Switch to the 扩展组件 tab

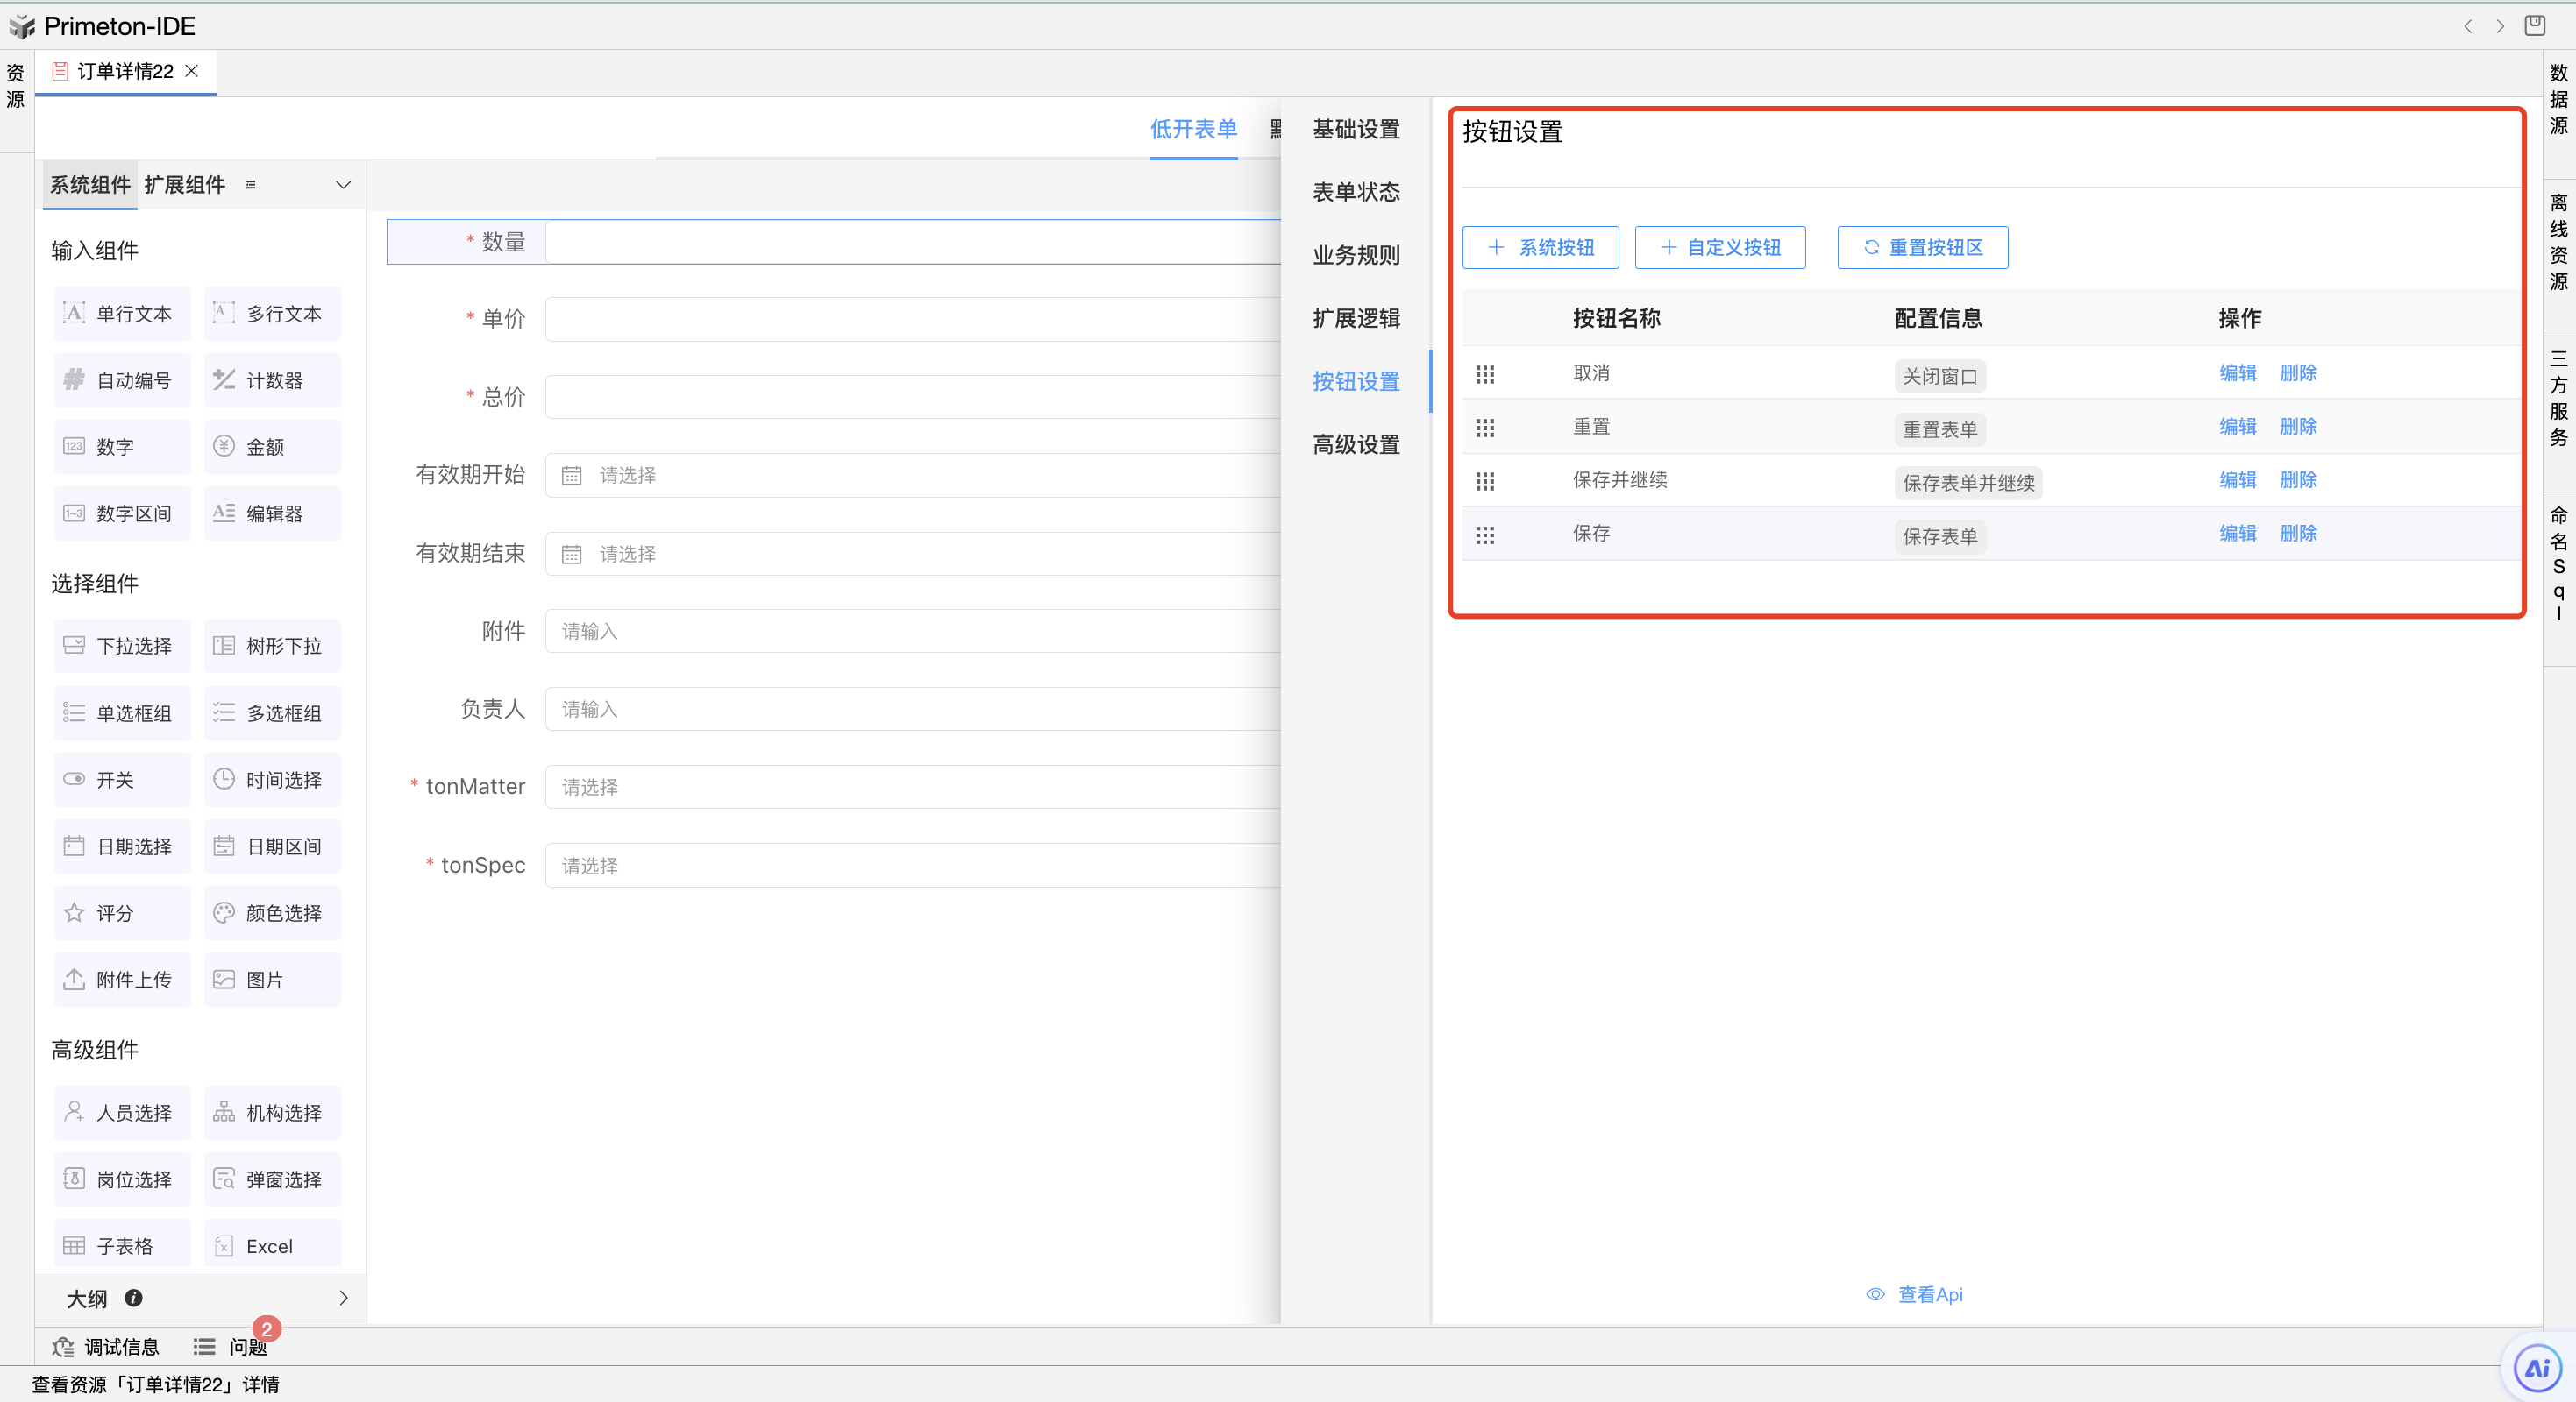[185, 185]
